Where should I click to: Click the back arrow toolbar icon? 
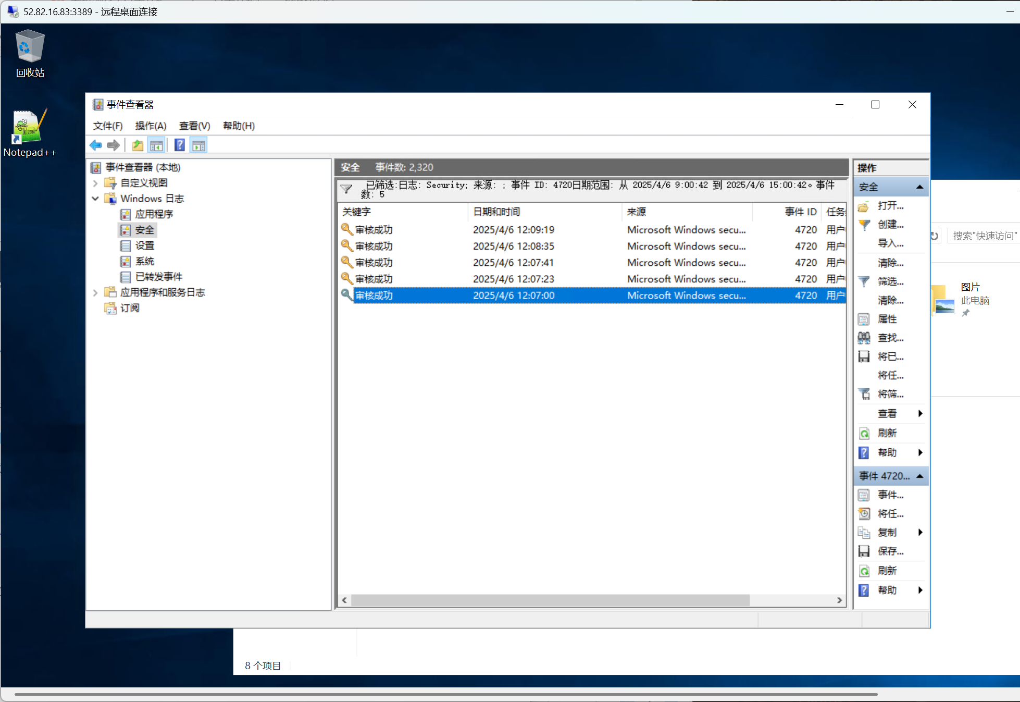(95, 145)
